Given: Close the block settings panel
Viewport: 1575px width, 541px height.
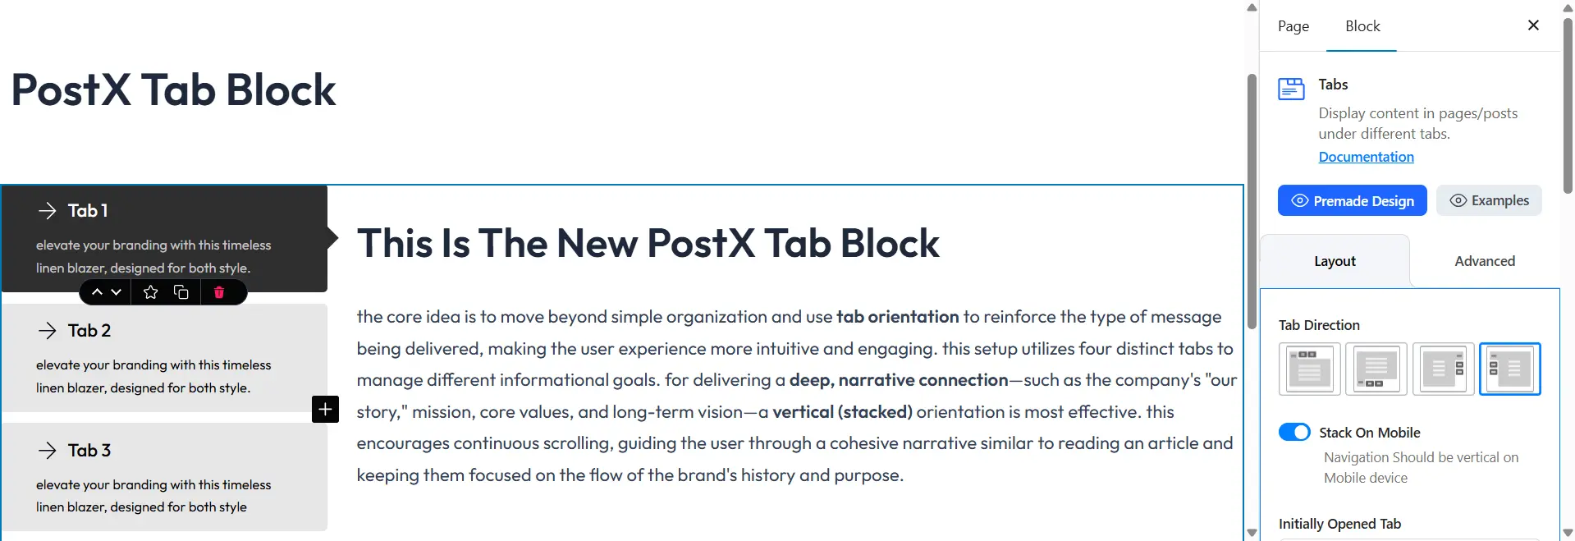Looking at the screenshot, I should point(1532,25).
